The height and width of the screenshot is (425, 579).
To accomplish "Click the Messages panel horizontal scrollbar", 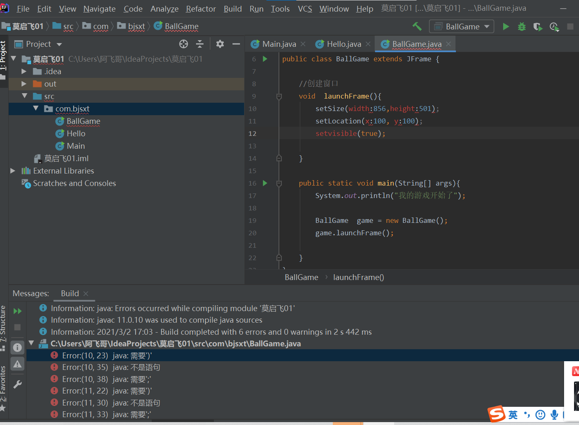I will (x=182, y=420).
